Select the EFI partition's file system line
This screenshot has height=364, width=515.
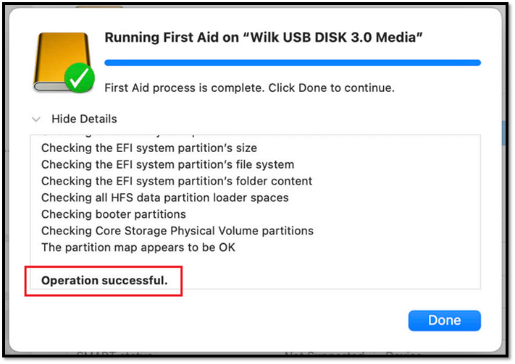point(167,164)
